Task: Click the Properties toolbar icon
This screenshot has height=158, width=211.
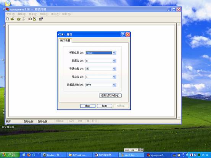Action: tap(41, 19)
